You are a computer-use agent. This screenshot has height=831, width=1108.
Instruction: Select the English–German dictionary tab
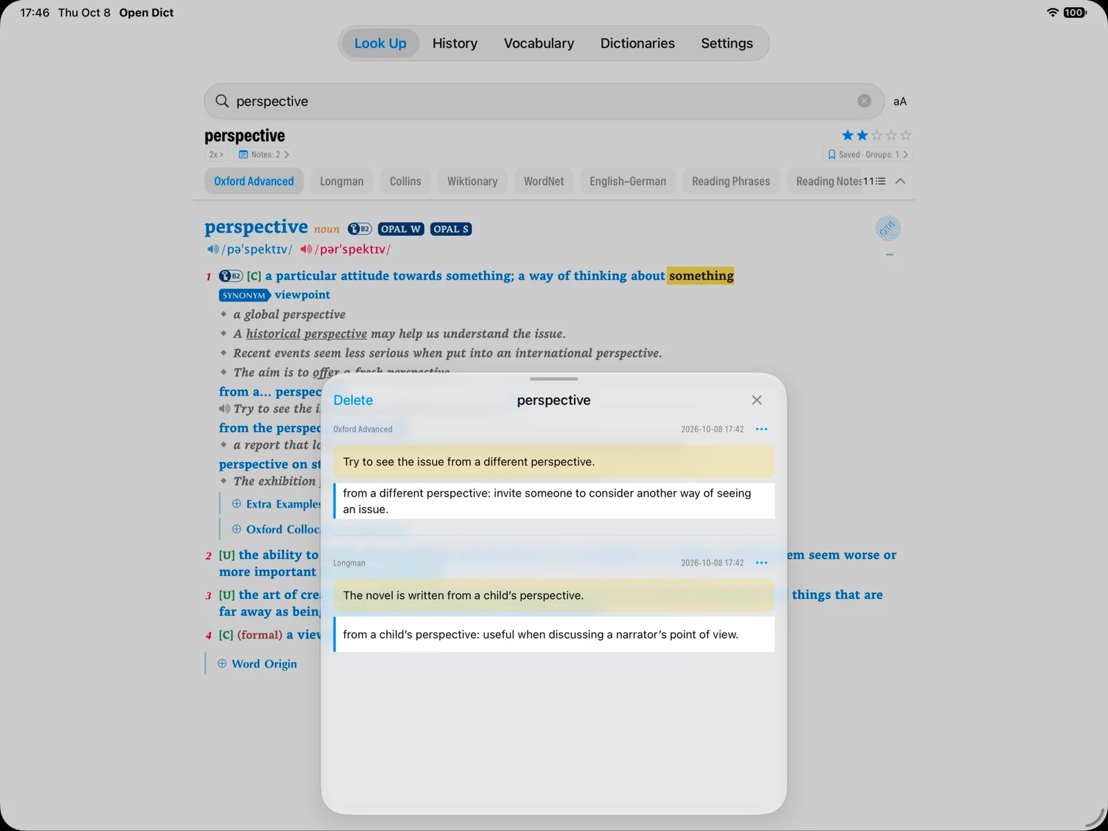(628, 181)
